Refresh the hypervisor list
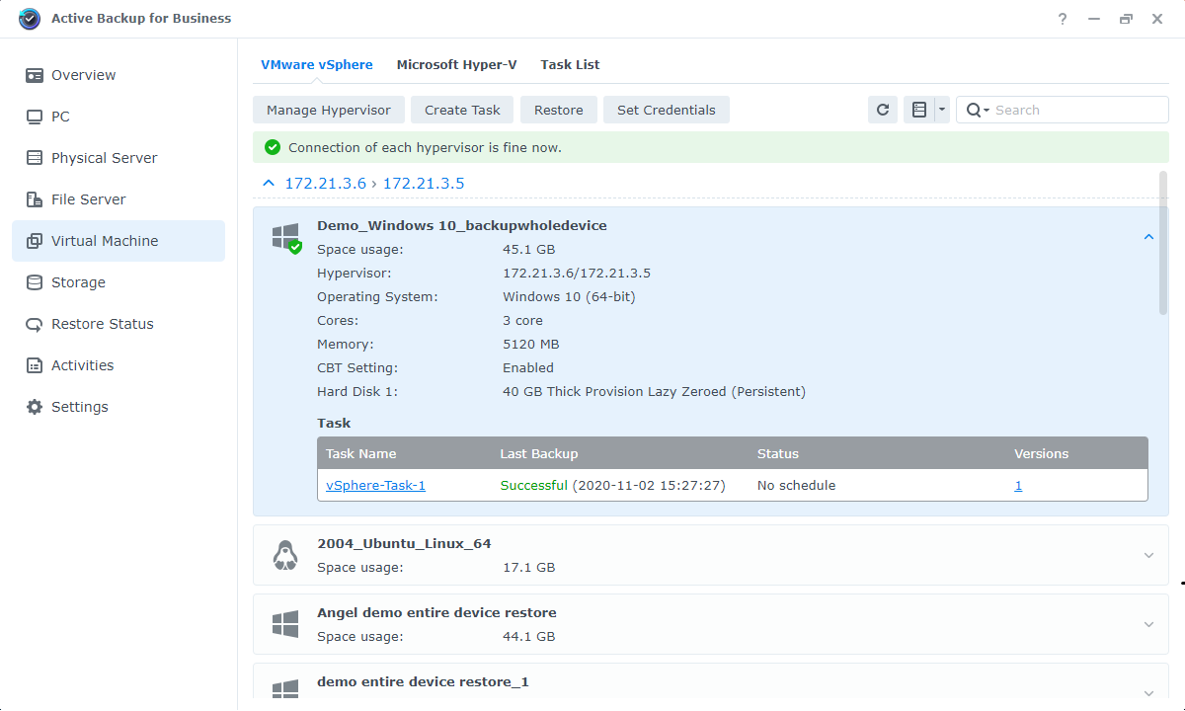The width and height of the screenshot is (1185, 711). tap(882, 110)
